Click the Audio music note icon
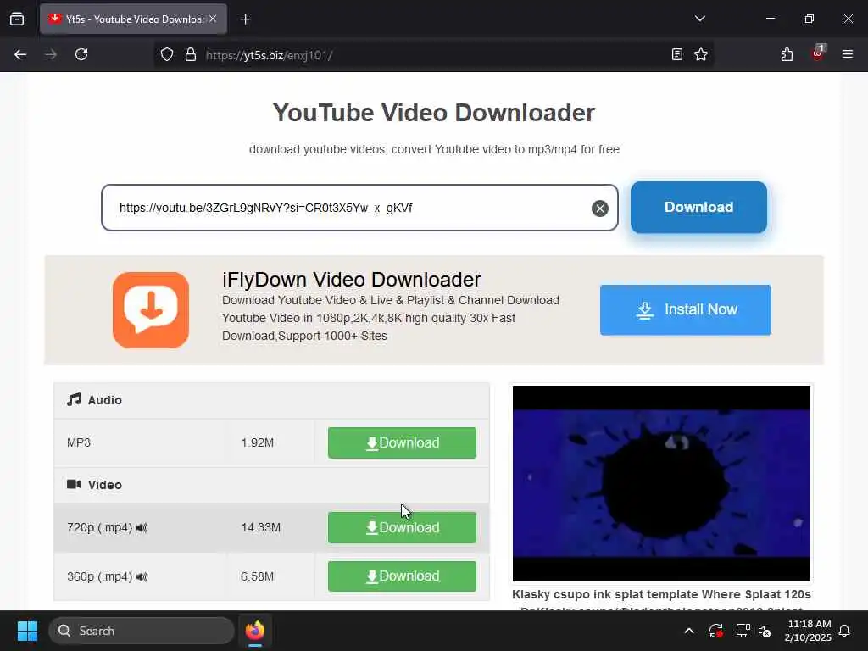 coord(74,400)
